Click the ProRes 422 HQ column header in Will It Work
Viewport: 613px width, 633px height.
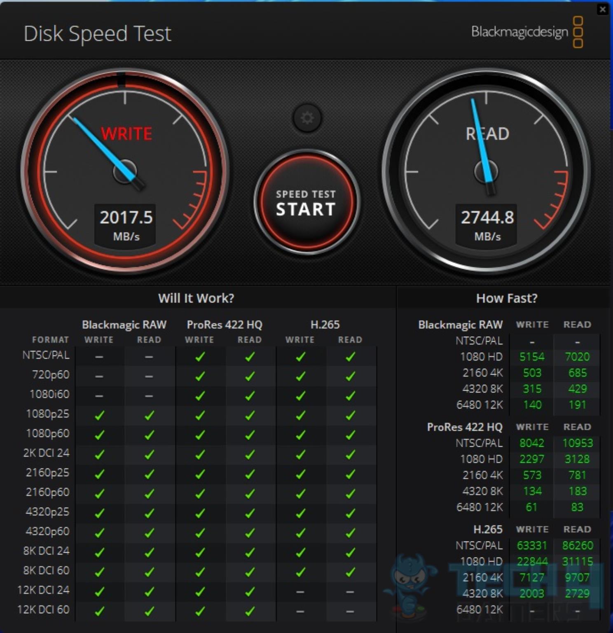225,325
